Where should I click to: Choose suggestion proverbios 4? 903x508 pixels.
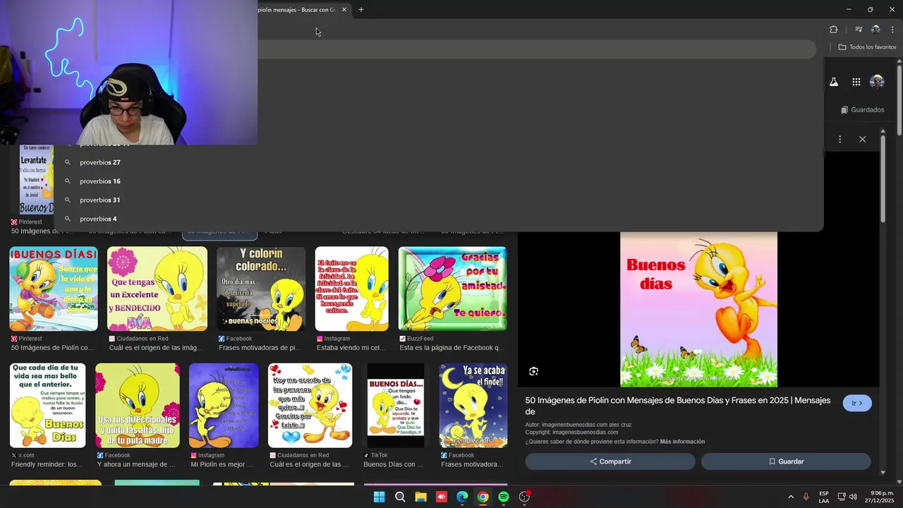(x=98, y=219)
